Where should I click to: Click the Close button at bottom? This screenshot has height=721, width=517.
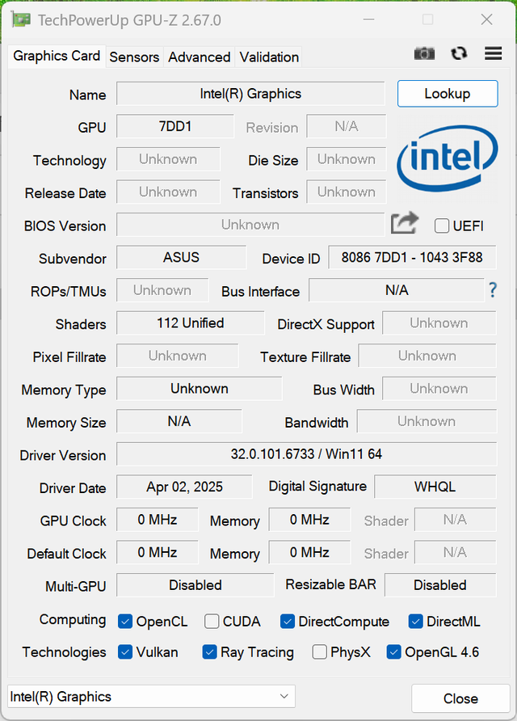(x=460, y=698)
